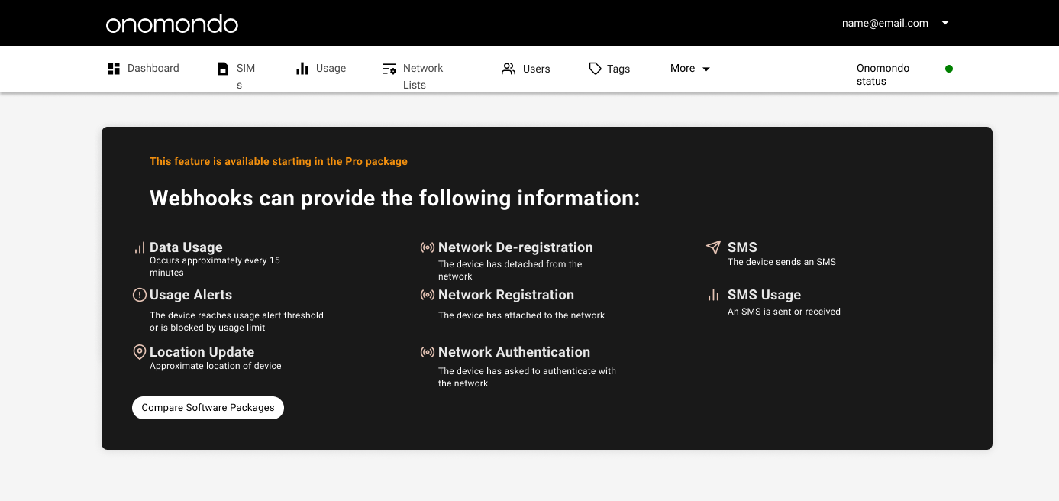
Task: Click "The device sends an SMS" text
Action: (x=782, y=262)
